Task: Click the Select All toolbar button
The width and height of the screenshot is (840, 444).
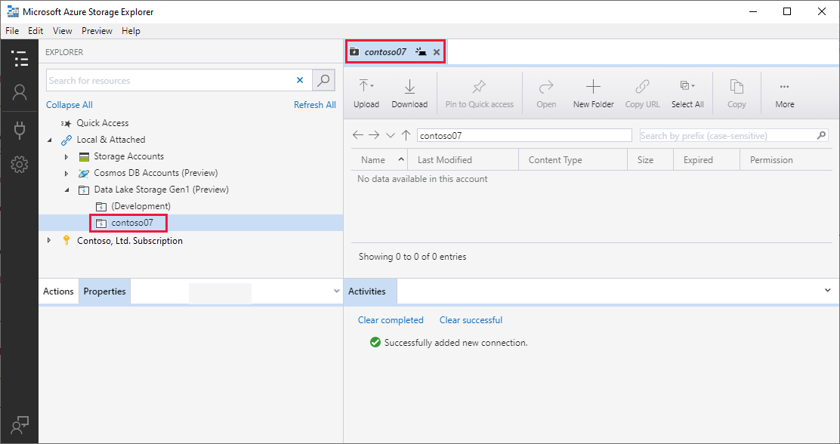Action: pos(687,93)
